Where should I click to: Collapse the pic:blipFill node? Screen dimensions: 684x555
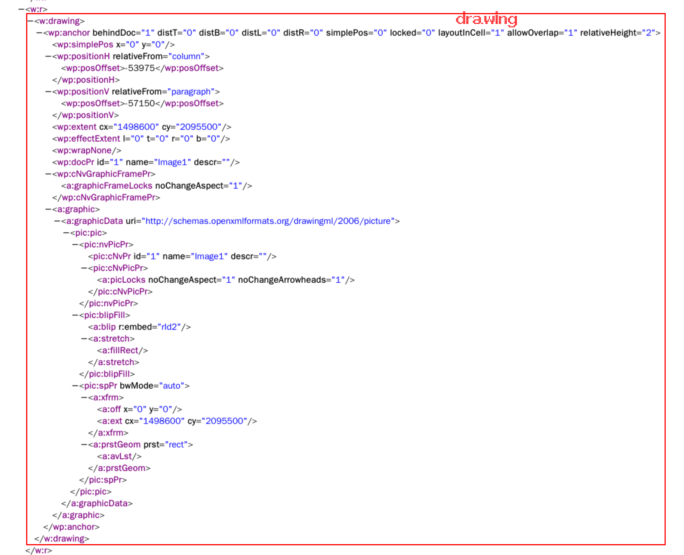[75, 315]
